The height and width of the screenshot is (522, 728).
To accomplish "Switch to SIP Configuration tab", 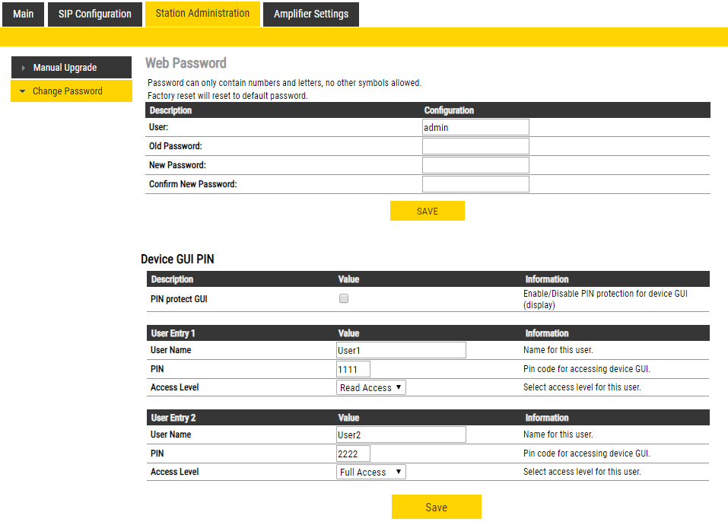I will tap(95, 14).
